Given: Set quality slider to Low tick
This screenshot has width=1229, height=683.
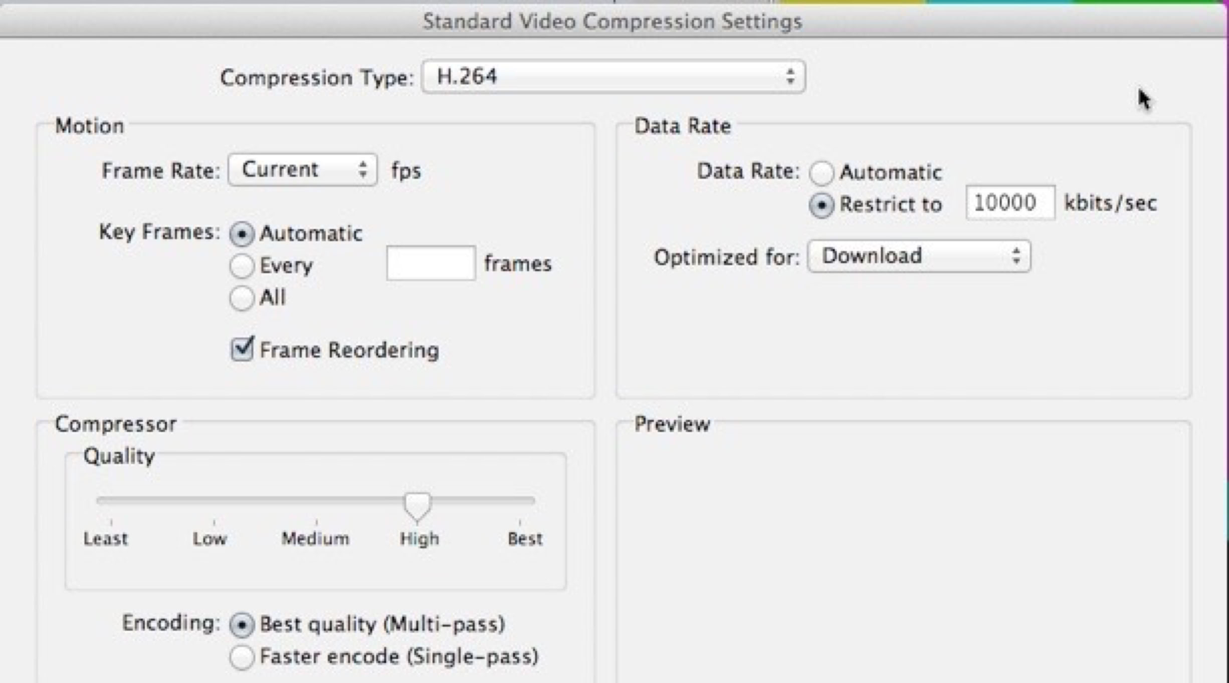Looking at the screenshot, I should pyautogui.click(x=214, y=501).
